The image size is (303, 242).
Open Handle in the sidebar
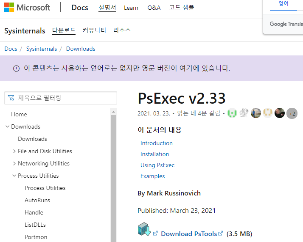coord(34,212)
